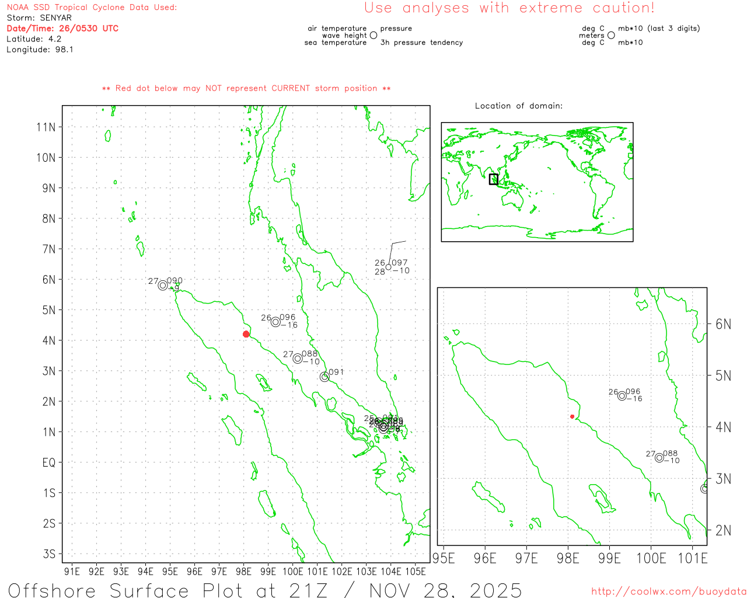Click the station cluster near Singapore at 1N
The height and width of the screenshot is (598, 747).
383,427
